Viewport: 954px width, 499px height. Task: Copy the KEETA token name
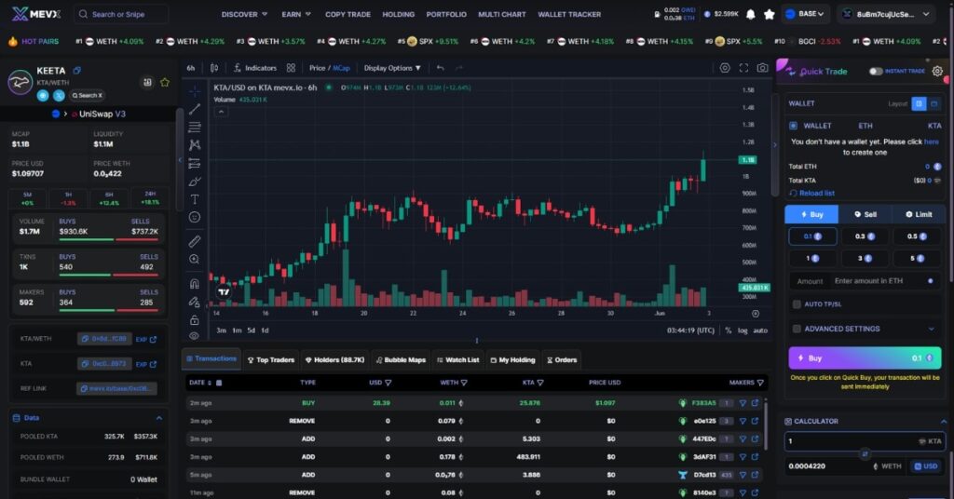(77, 71)
